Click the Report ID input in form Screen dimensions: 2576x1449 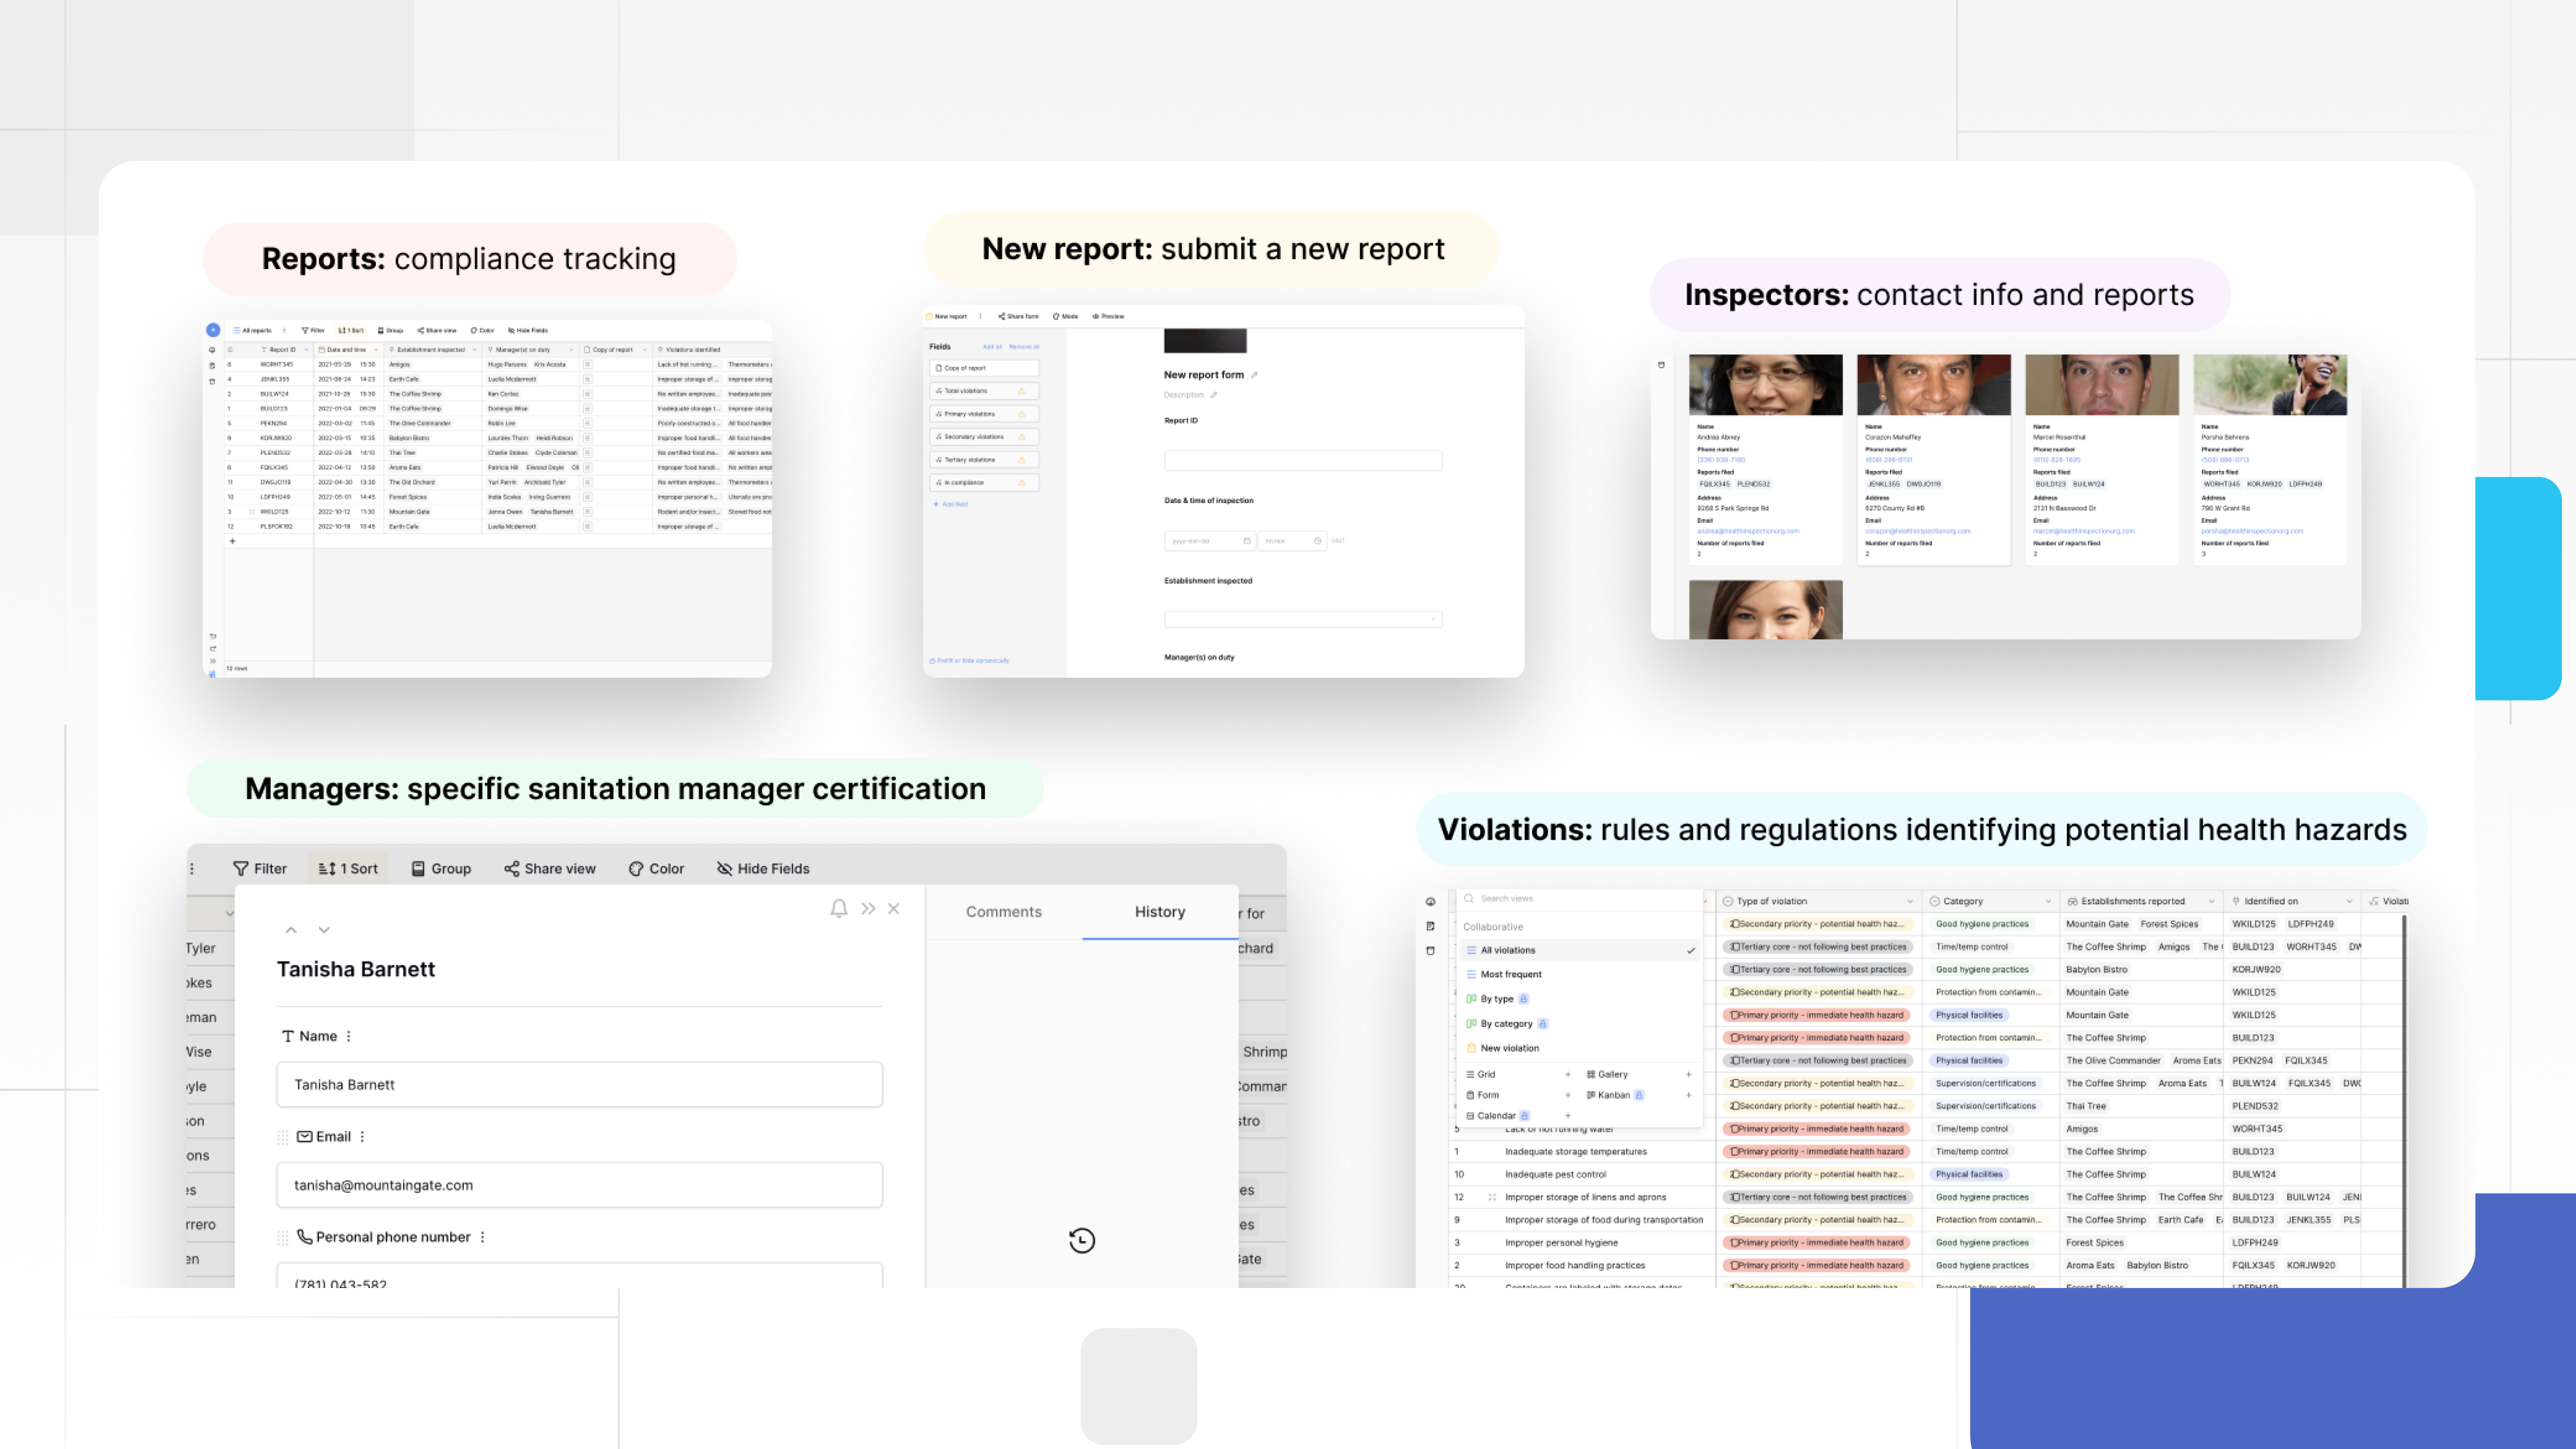pos(1303,460)
